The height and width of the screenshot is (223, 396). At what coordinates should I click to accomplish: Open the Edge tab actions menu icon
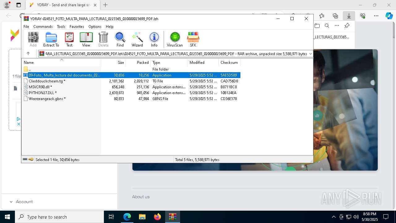click(x=19, y=5)
